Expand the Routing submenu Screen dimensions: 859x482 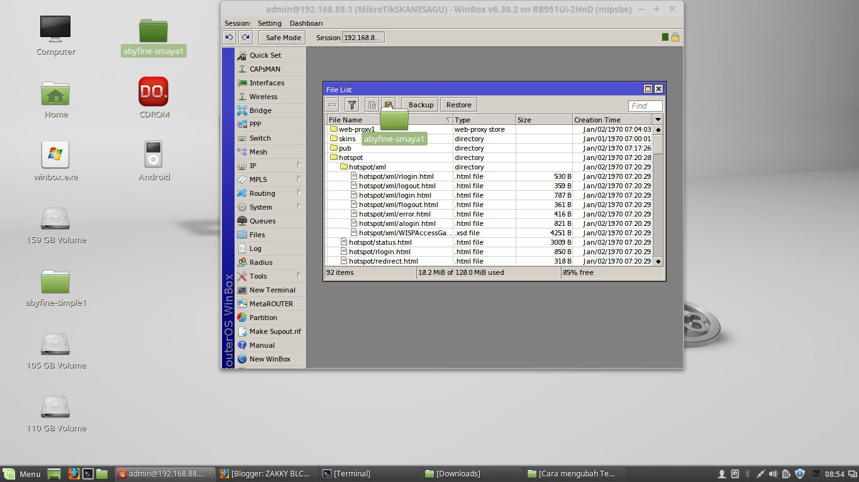[270, 193]
